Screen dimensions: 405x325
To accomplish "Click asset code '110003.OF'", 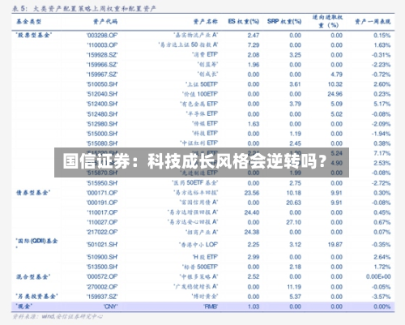I will tap(102, 45).
